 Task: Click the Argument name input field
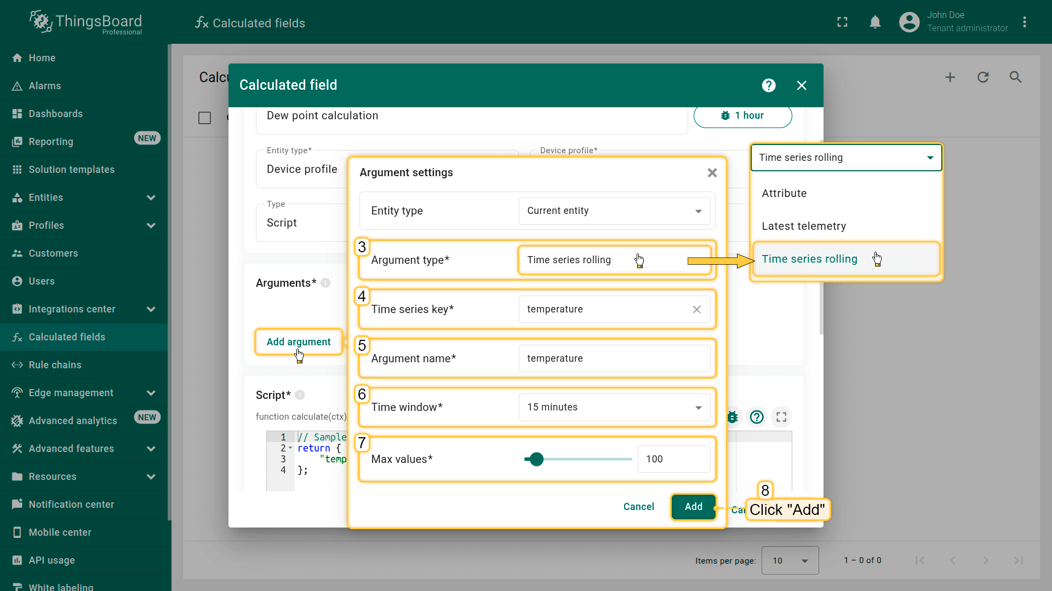[x=614, y=358]
